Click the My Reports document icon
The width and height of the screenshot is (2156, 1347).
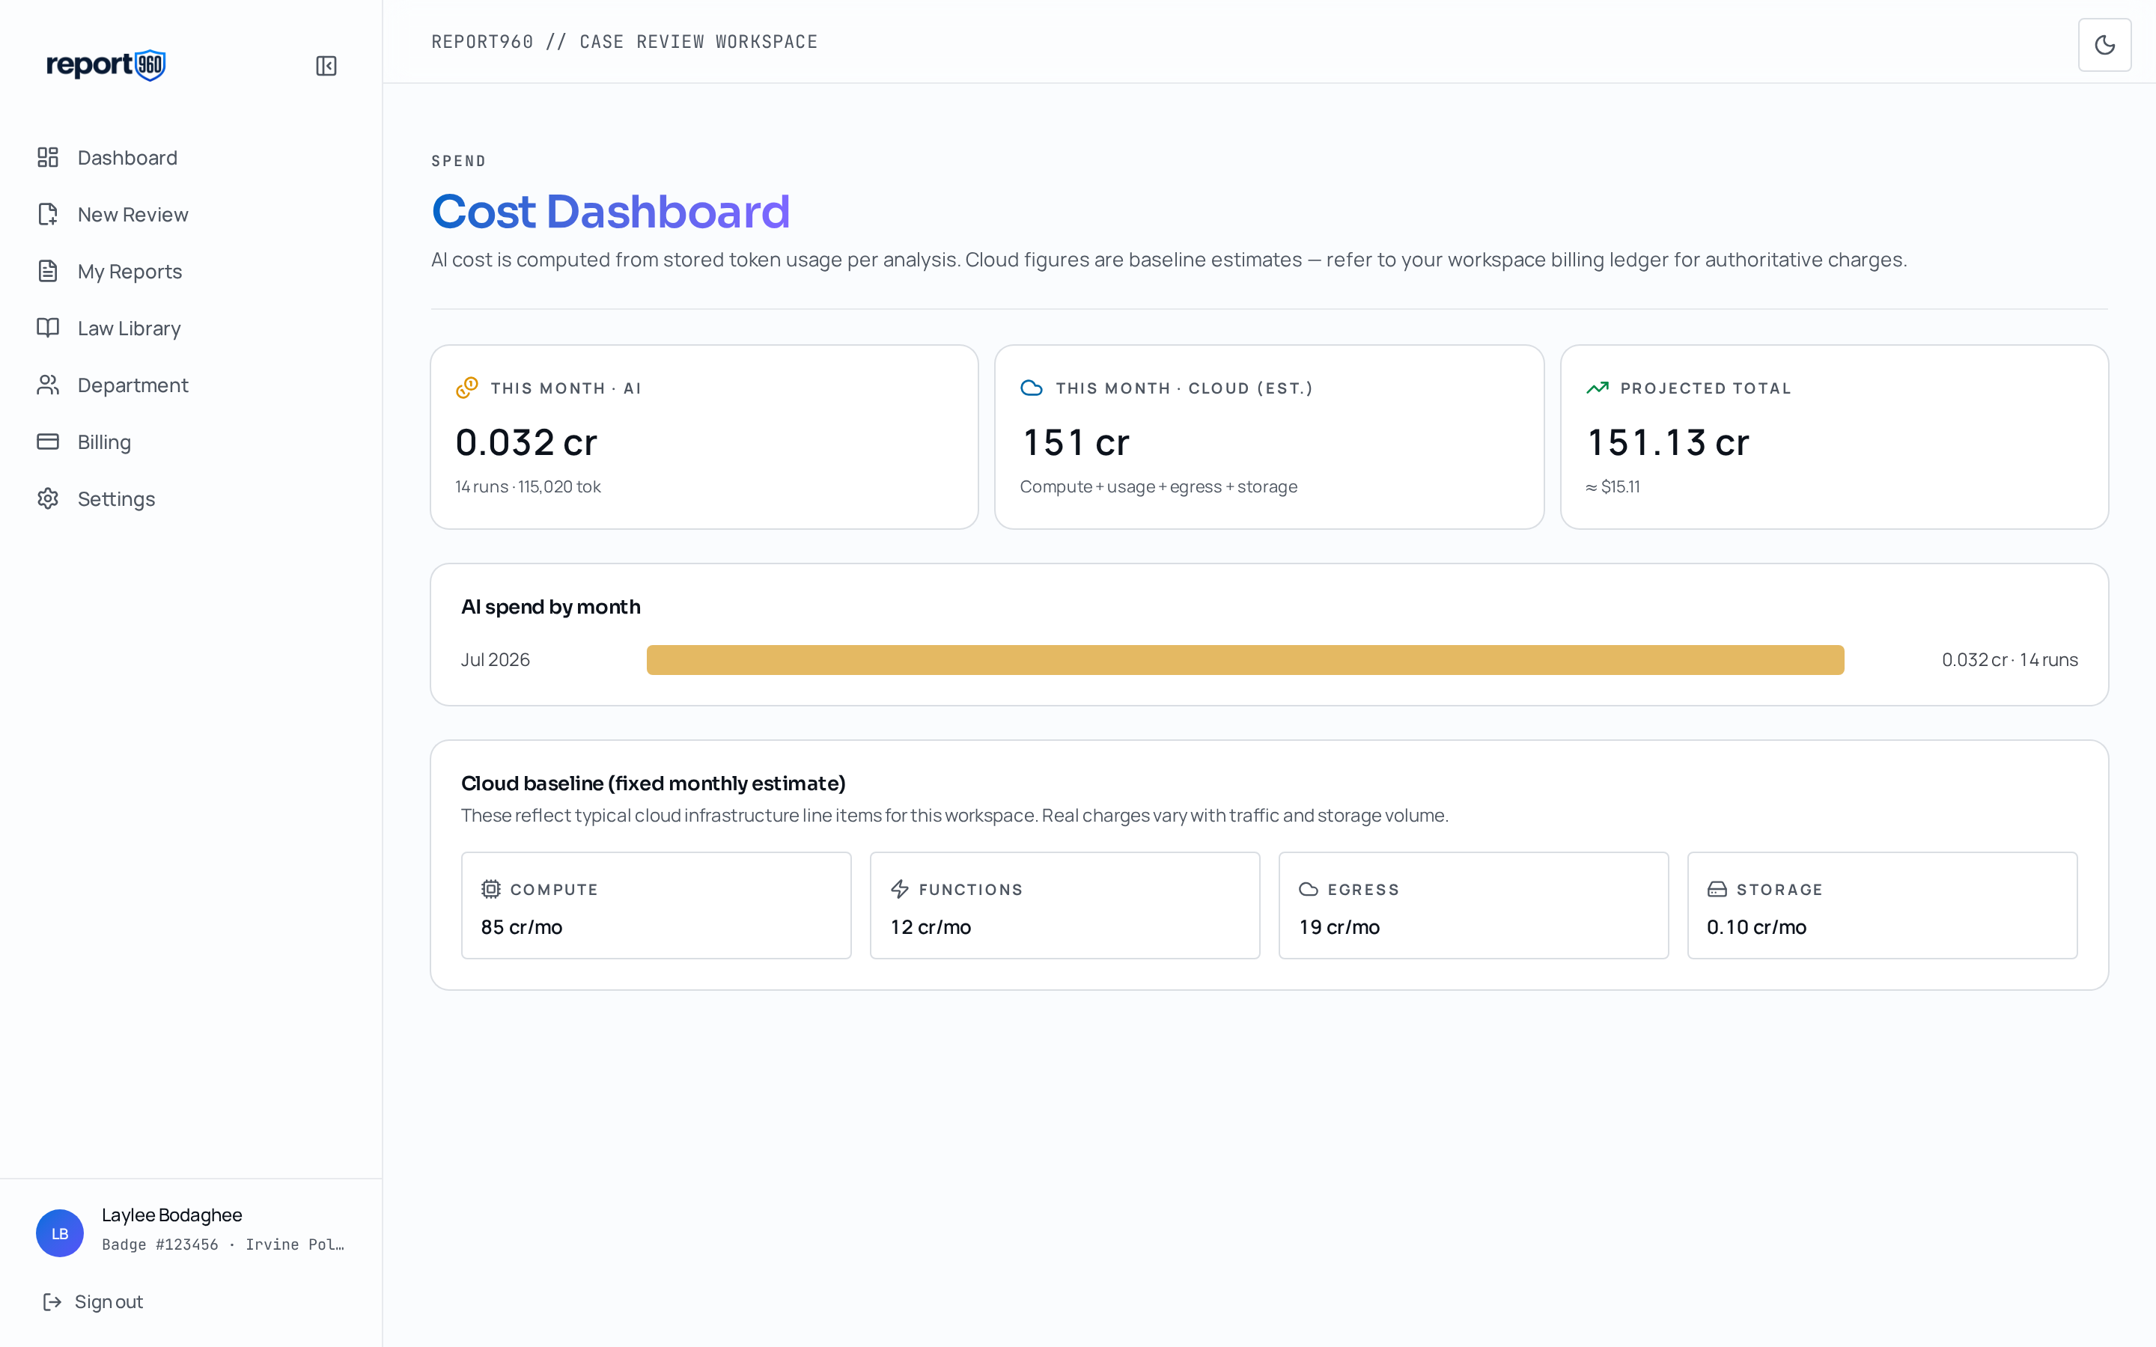[48, 272]
